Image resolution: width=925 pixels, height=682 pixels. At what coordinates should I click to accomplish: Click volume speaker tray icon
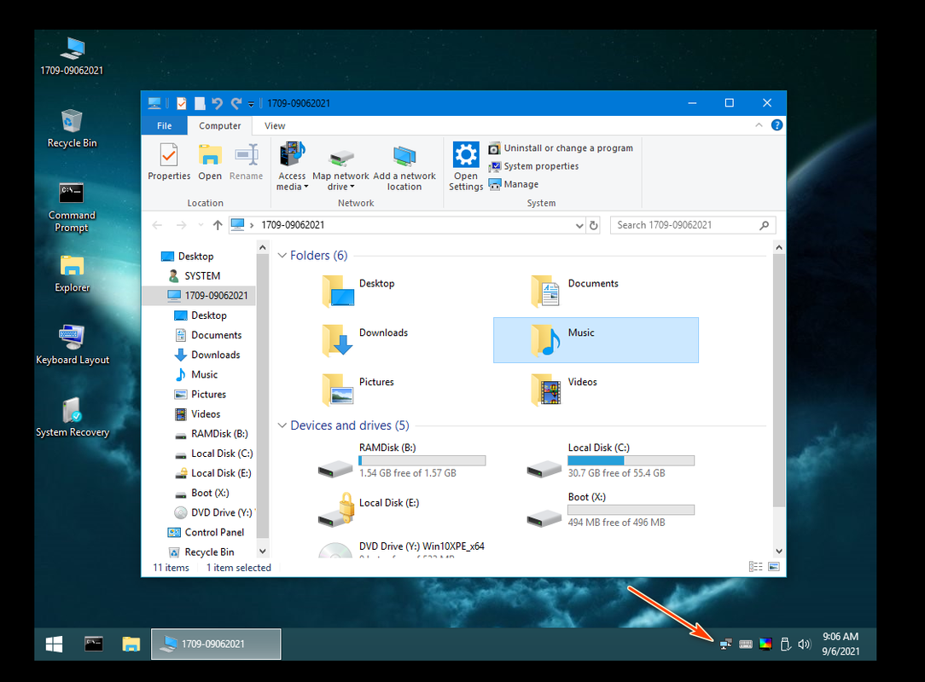[x=804, y=644]
